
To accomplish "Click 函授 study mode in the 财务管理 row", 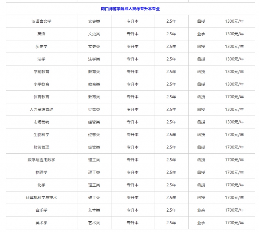I will tap(201, 147).
